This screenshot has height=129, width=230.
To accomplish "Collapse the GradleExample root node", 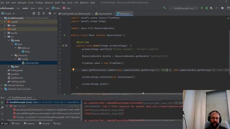I will pyautogui.click(x=1, y=18).
